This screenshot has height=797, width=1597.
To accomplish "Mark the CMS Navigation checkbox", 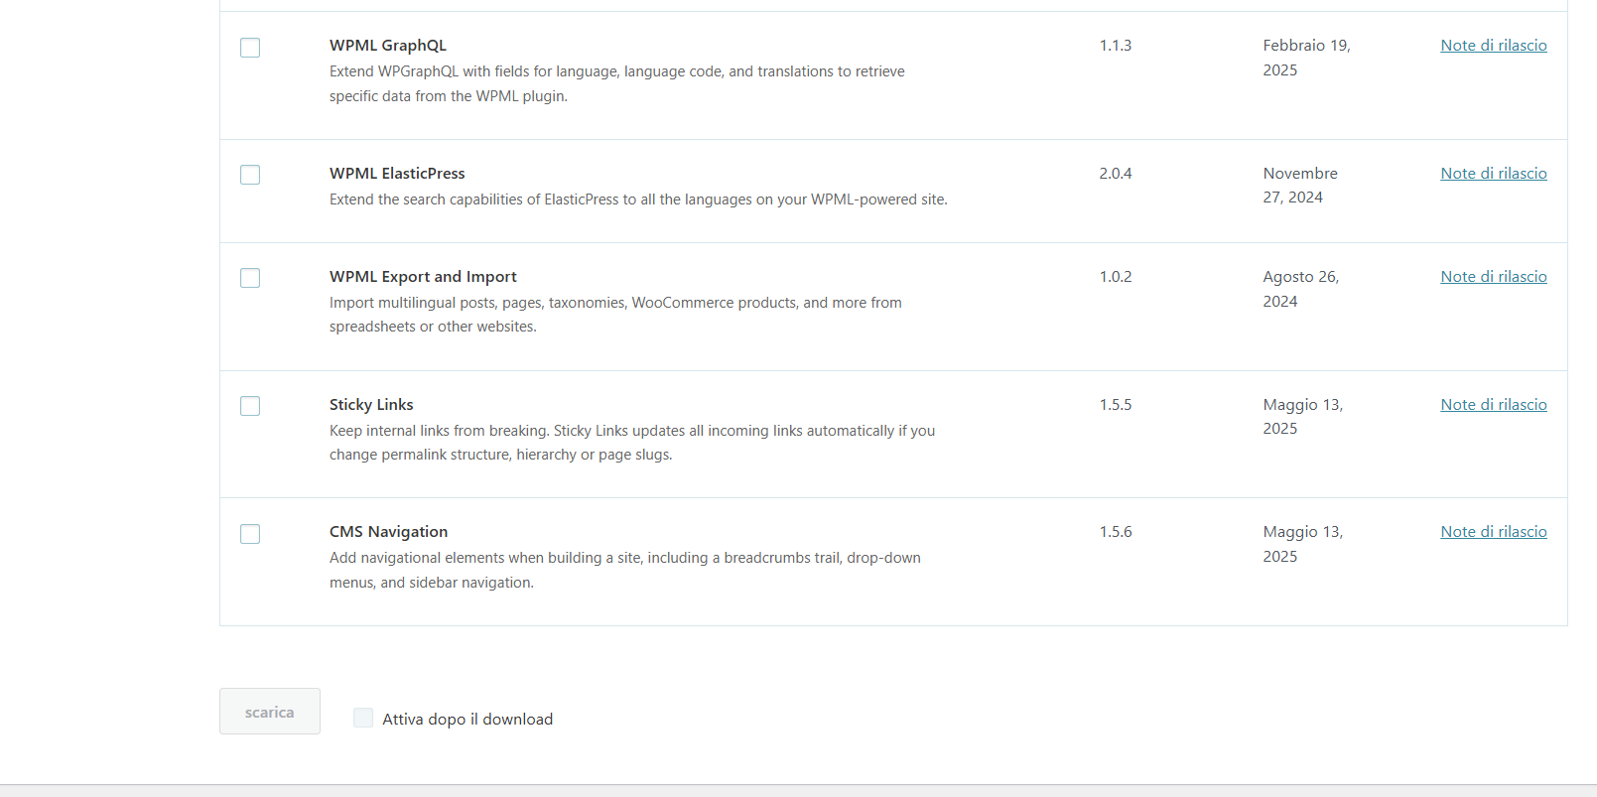I will tap(250, 534).
